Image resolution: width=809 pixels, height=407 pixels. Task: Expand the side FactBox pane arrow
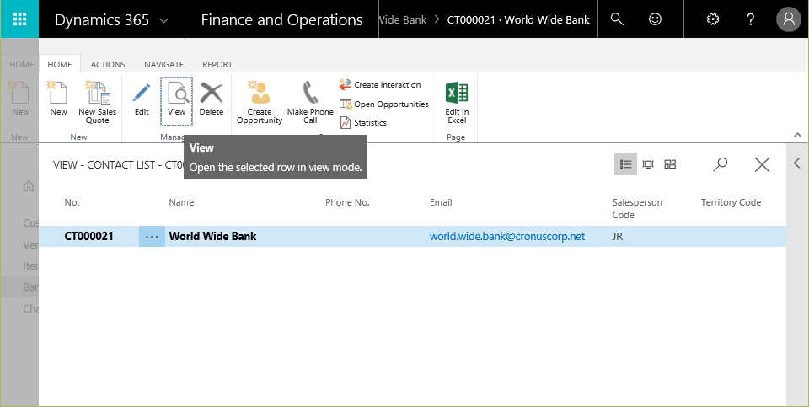click(x=797, y=163)
